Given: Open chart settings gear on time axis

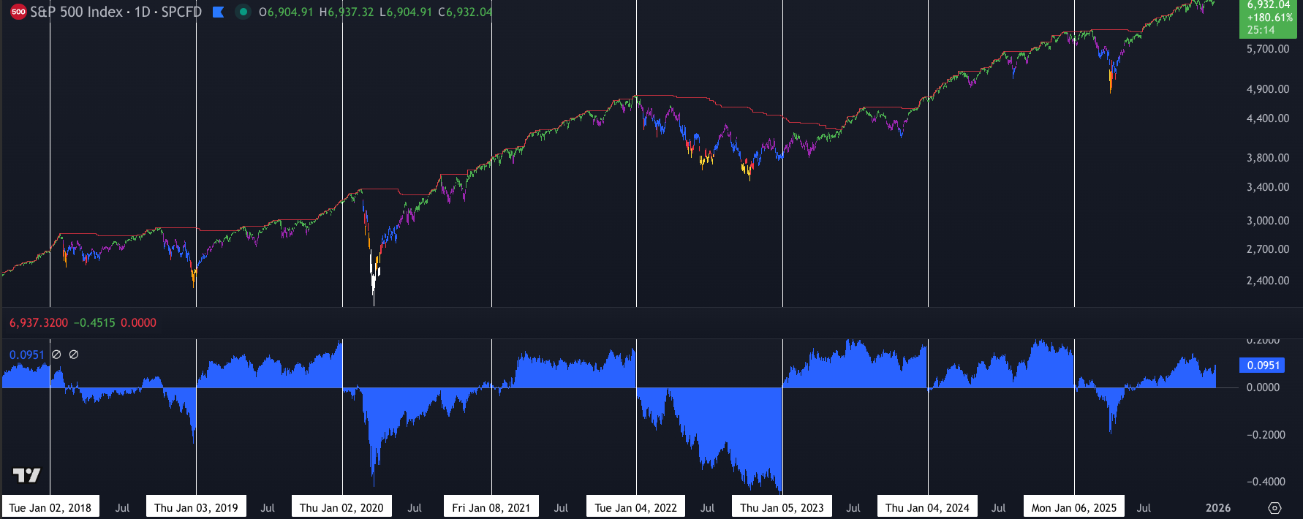Looking at the screenshot, I should pos(1274,508).
